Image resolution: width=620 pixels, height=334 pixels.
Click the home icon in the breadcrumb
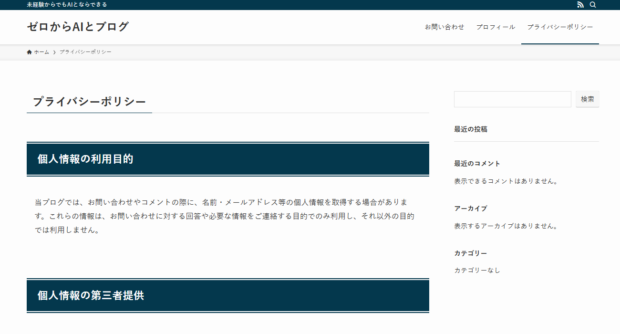click(x=30, y=52)
